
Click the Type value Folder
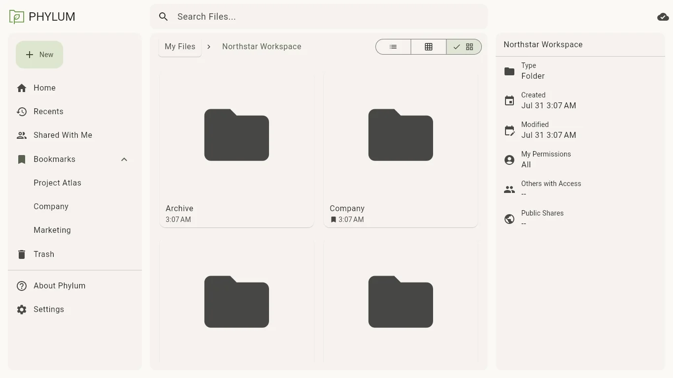(533, 76)
